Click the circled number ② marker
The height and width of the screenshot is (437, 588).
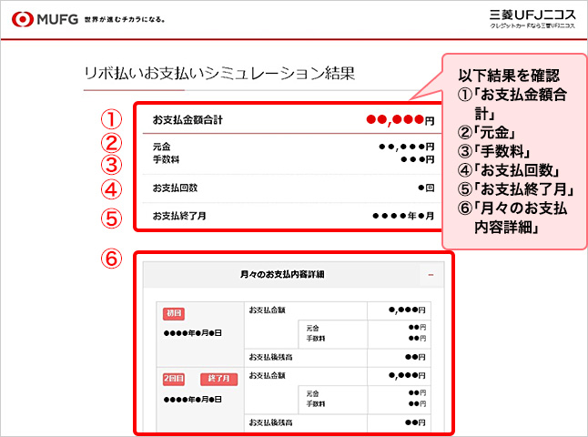(110, 143)
